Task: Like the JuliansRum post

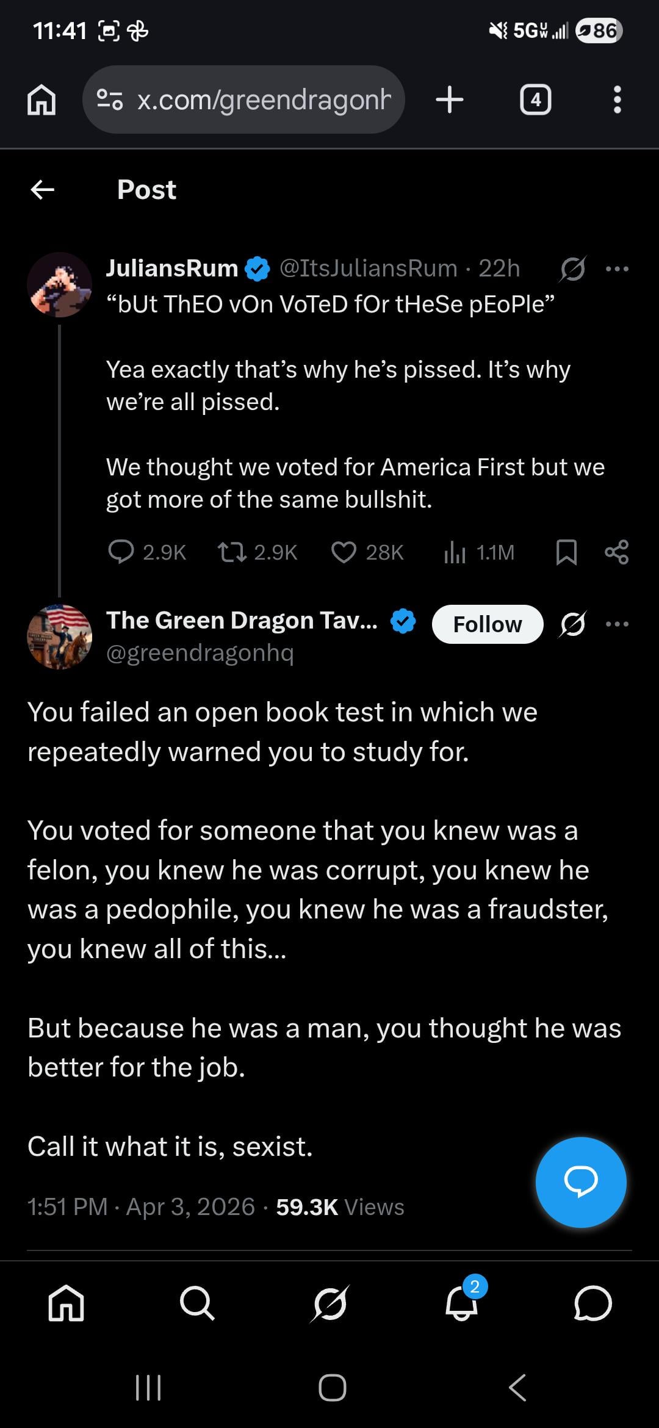Action: coord(344,552)
